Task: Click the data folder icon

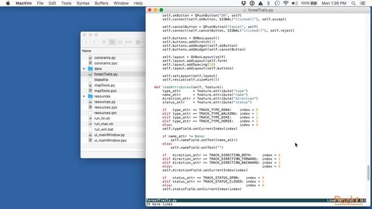Action: [91, 69]
